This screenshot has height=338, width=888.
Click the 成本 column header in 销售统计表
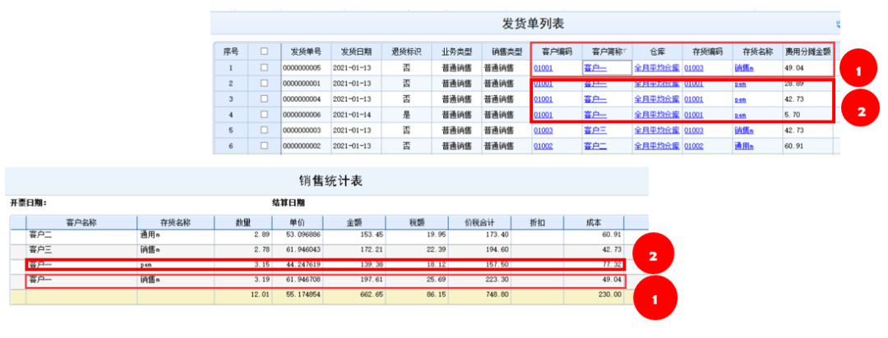tap(594, 222)
